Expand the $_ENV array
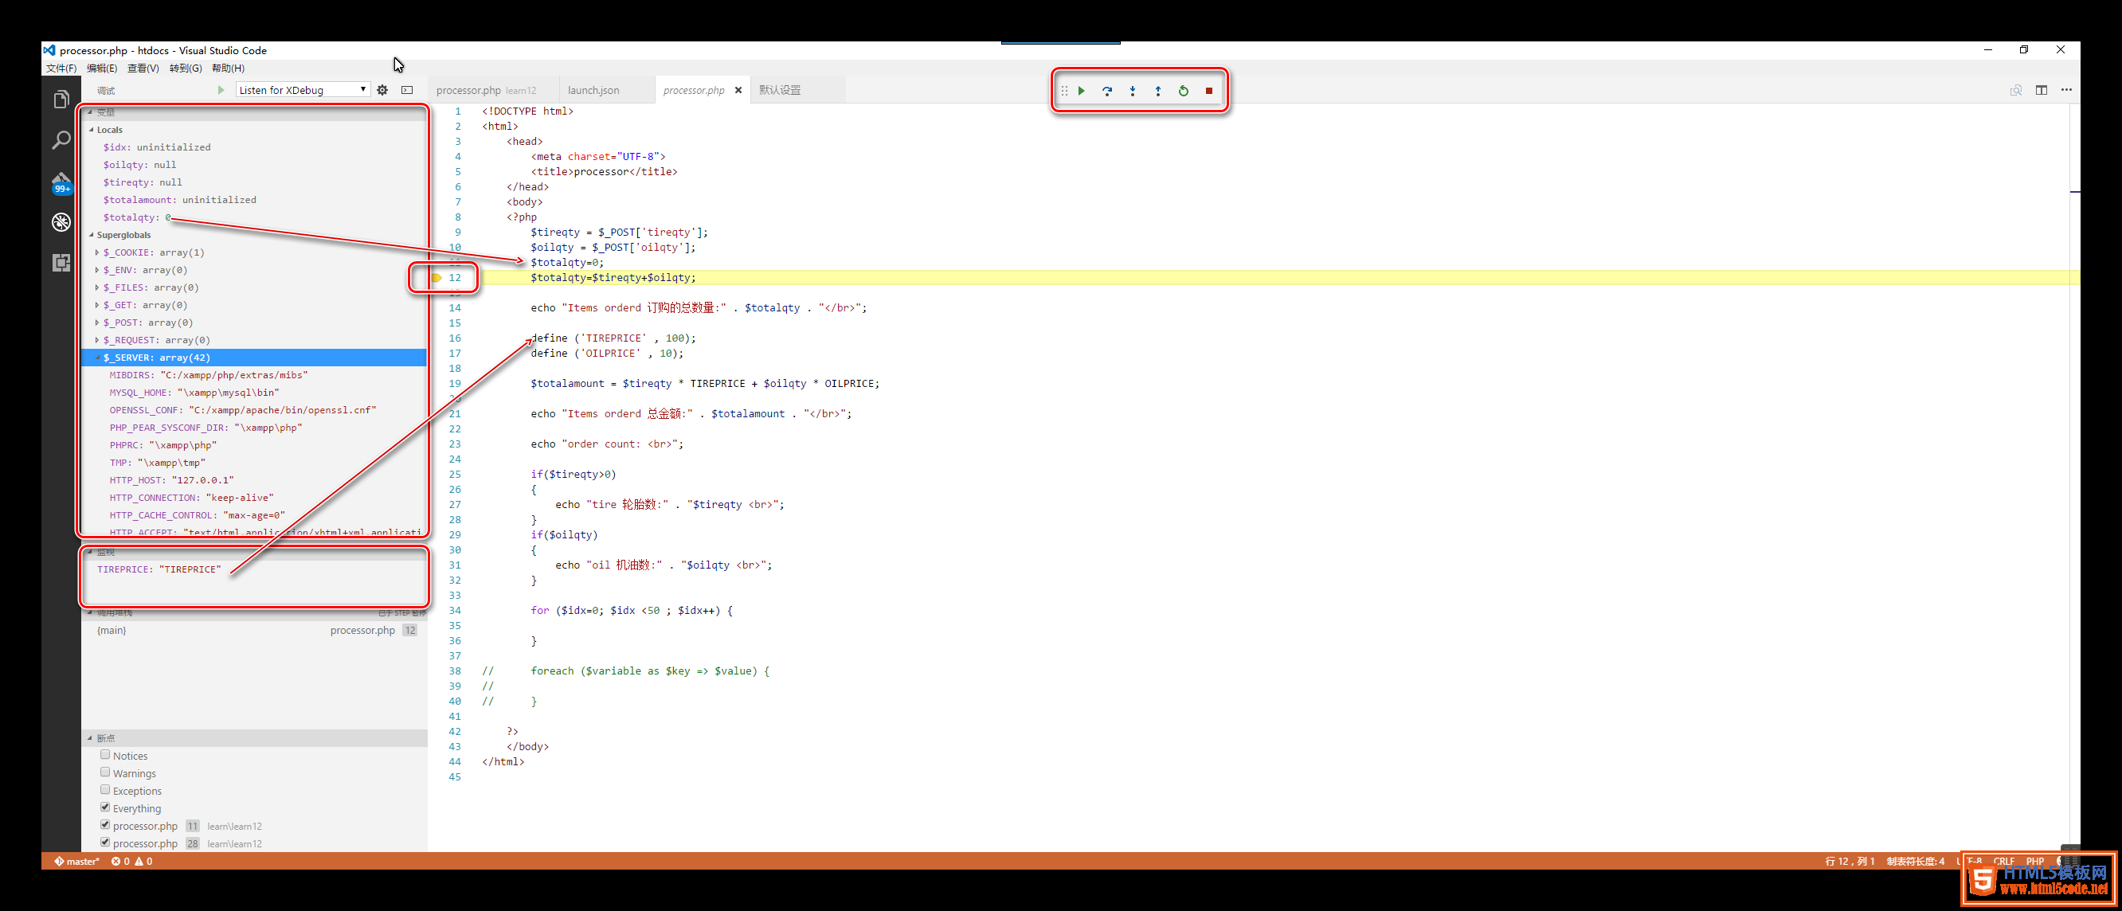Viewport: 2122px width, 911px height. pos(97,270)
